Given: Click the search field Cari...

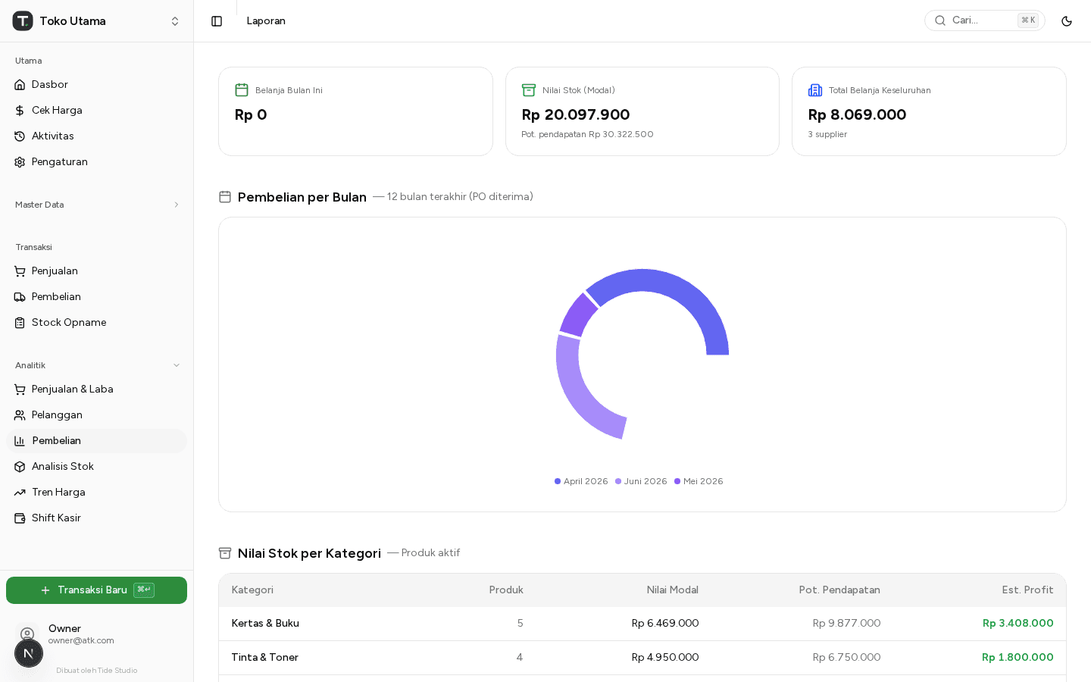Looking at the screenshot, I should pyautogui.click(x=984, y=20).
